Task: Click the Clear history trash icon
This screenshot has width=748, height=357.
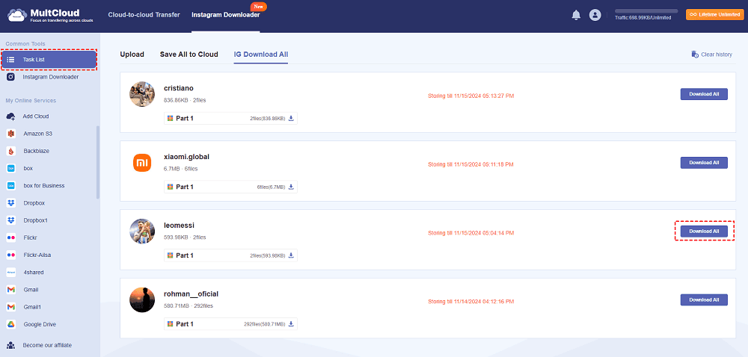Action: pyautogui.click(x=695, y=55)
